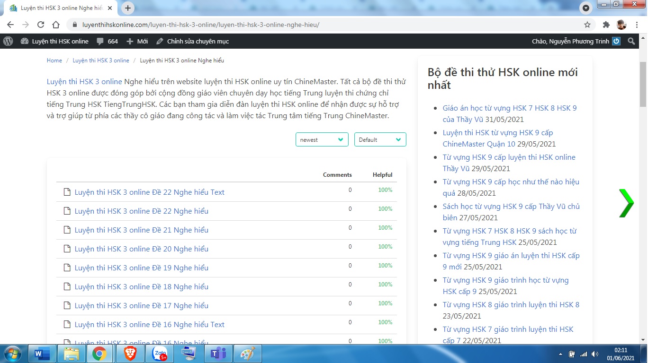Open a new browser tab
The image size is (648, 363).
(x=128, y=8)
